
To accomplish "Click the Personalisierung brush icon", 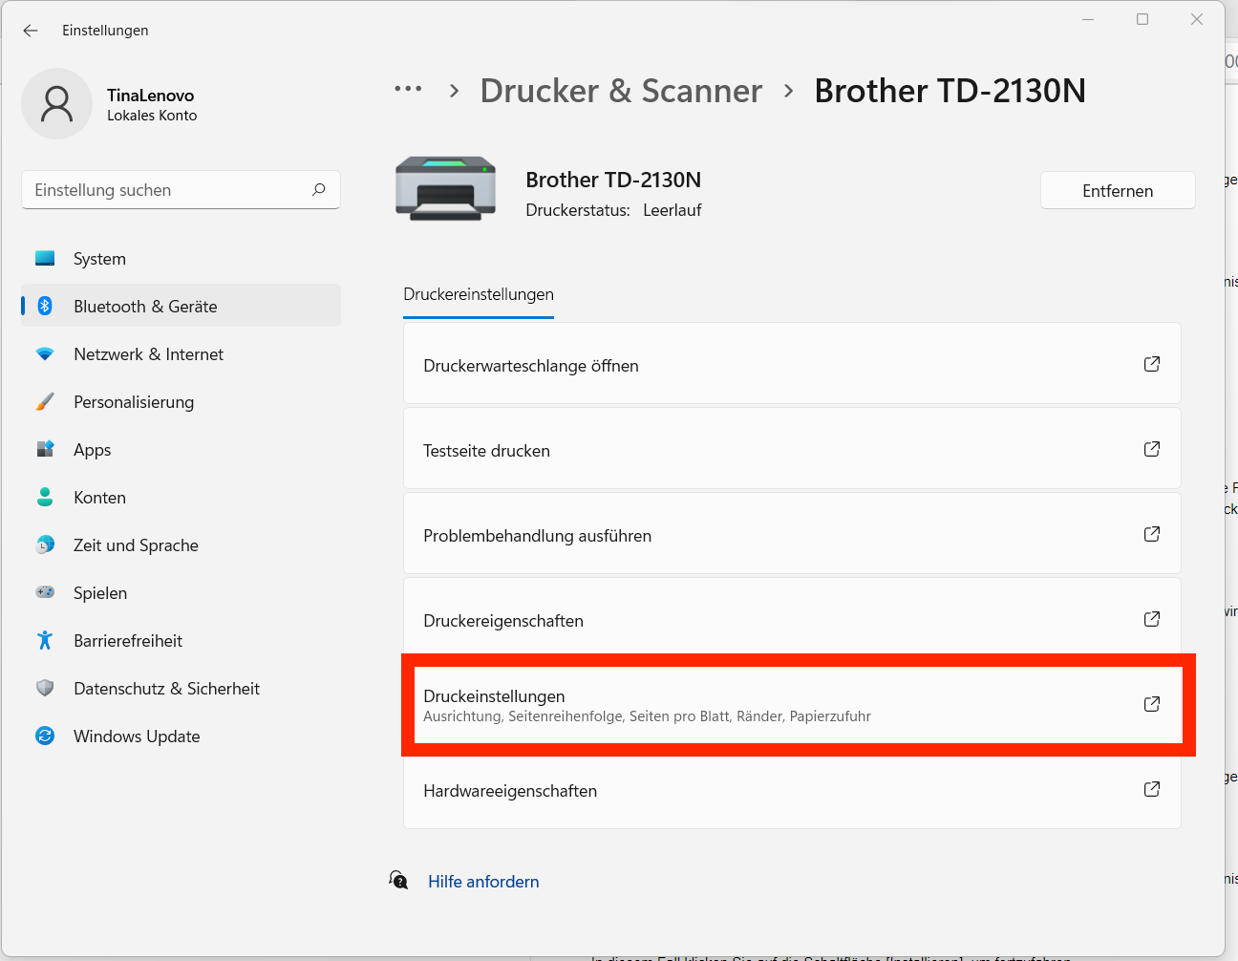I will [x=45, y=401].
